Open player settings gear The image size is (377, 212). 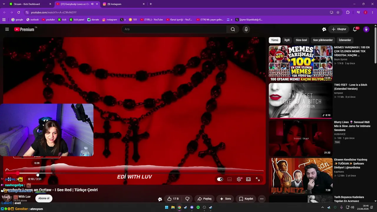[x=239, y=179]
